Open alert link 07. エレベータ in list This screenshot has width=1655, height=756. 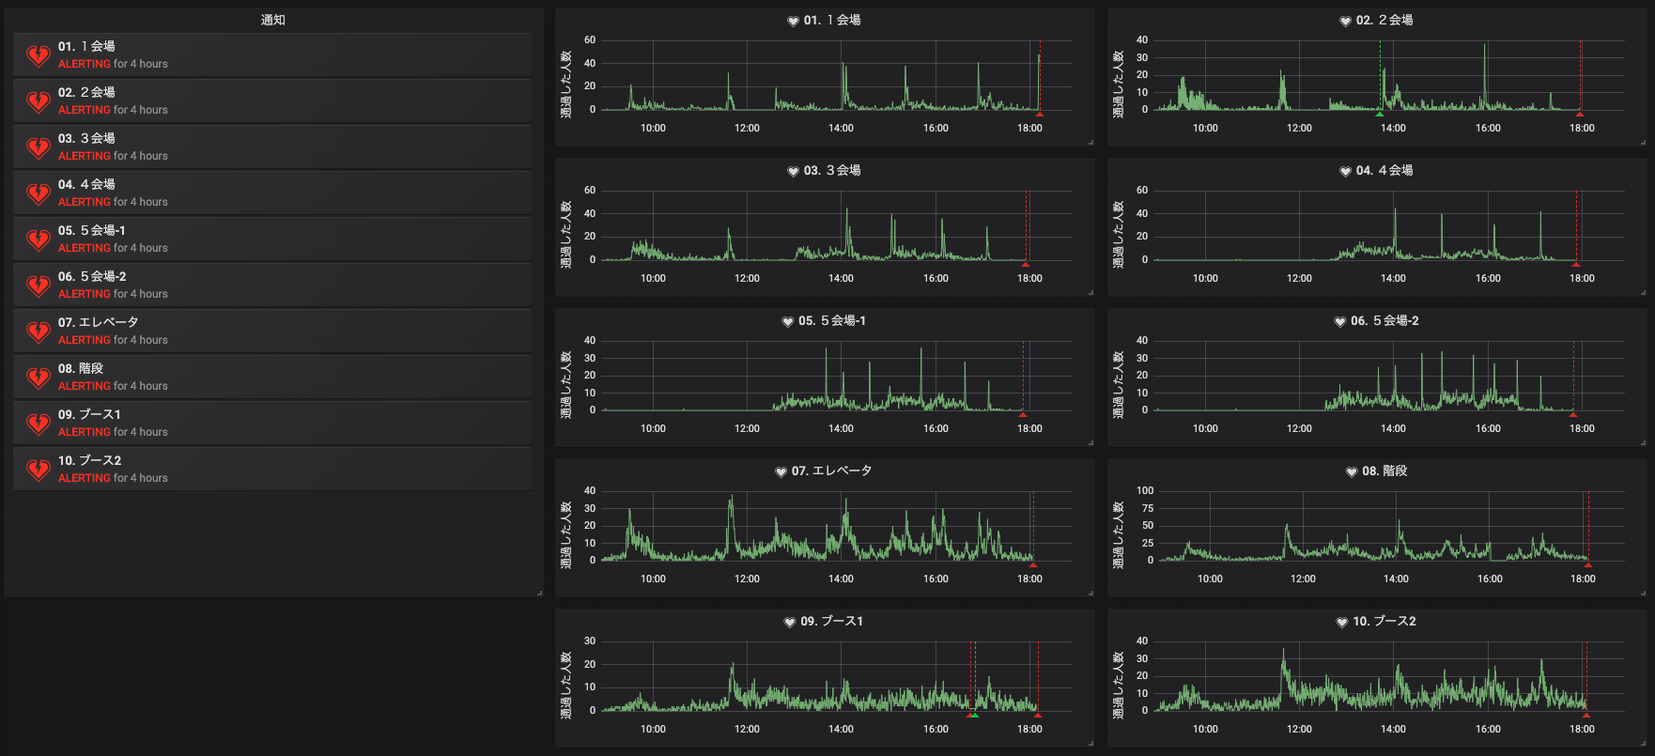pyautogui.click(x=99, y=322)
